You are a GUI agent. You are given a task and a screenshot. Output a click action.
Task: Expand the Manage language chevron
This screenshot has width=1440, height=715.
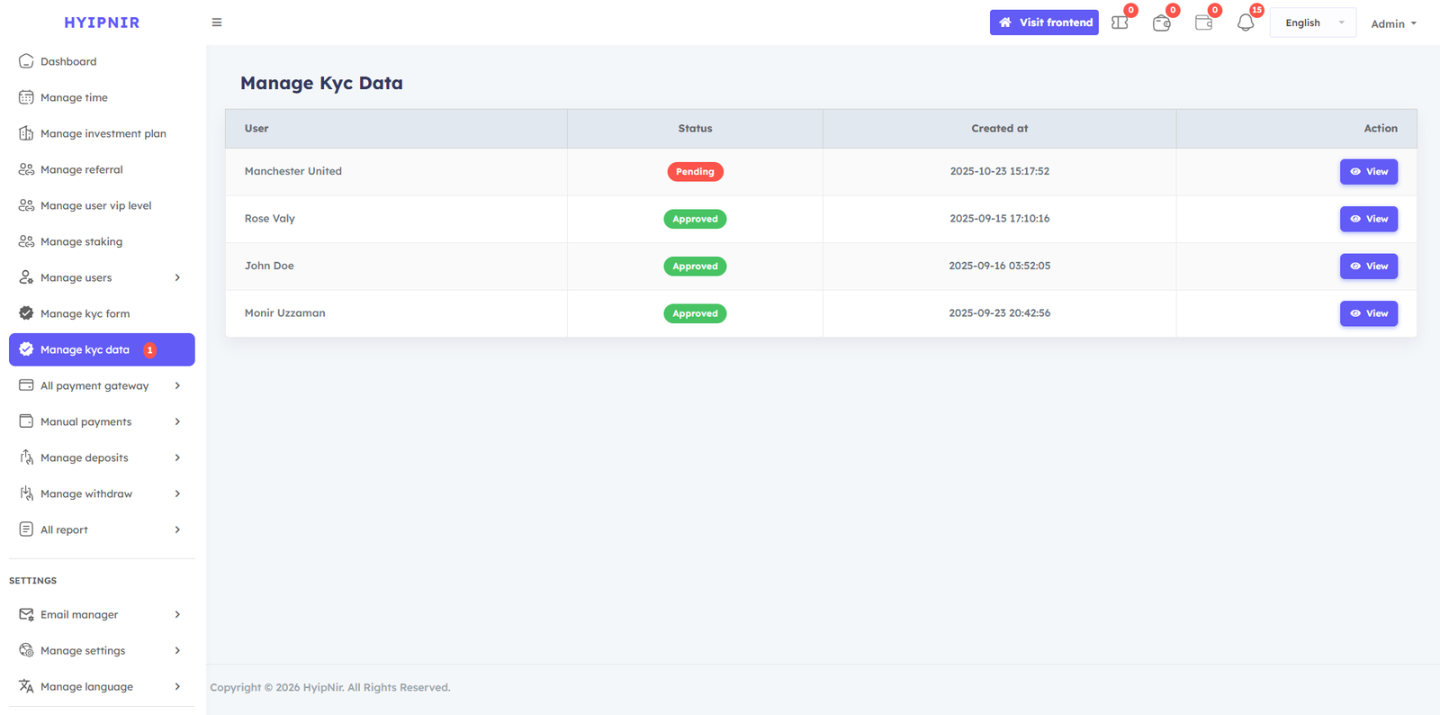[177, 686]
